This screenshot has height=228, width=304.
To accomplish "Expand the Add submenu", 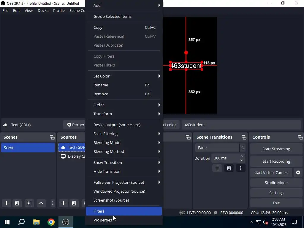I will pyautogui.click(x=124, y=5).
